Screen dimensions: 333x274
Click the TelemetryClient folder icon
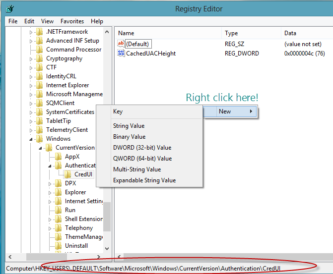(40, 130)
